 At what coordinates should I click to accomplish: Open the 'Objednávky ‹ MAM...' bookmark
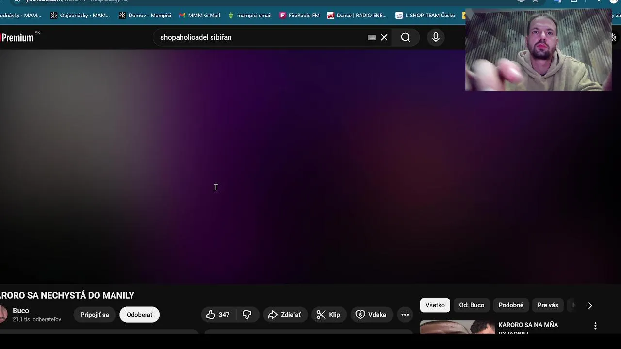click(x=81, y=16)
